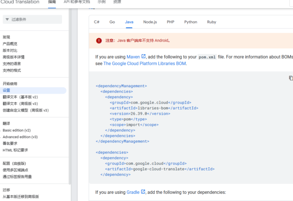
Task: Open The Google Cloud Platform Libraries BOM link
Action: click(145, 63)
